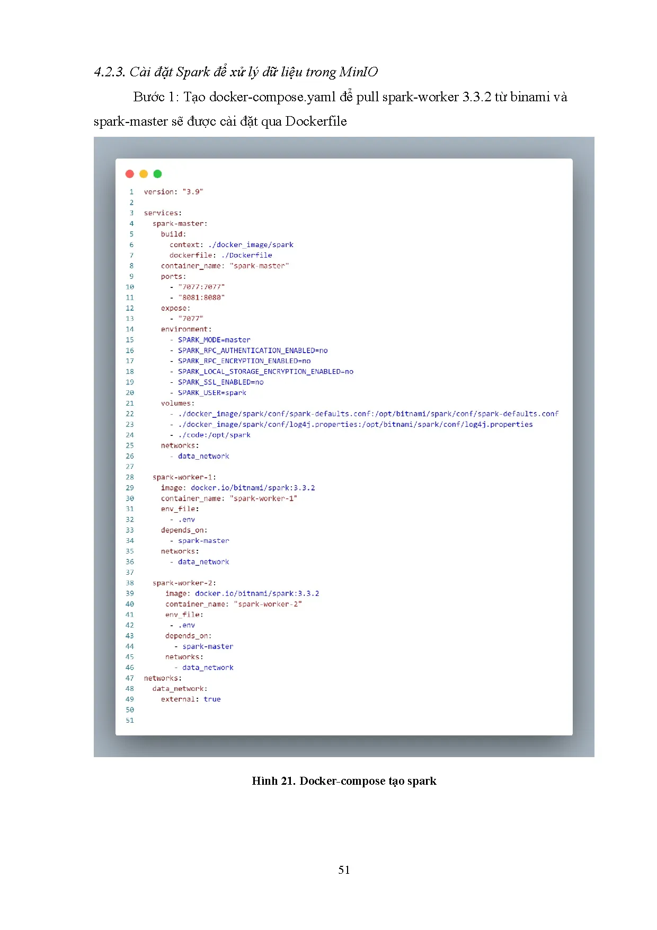Click page number 51 at the bottom

click(x=344, y=870)
